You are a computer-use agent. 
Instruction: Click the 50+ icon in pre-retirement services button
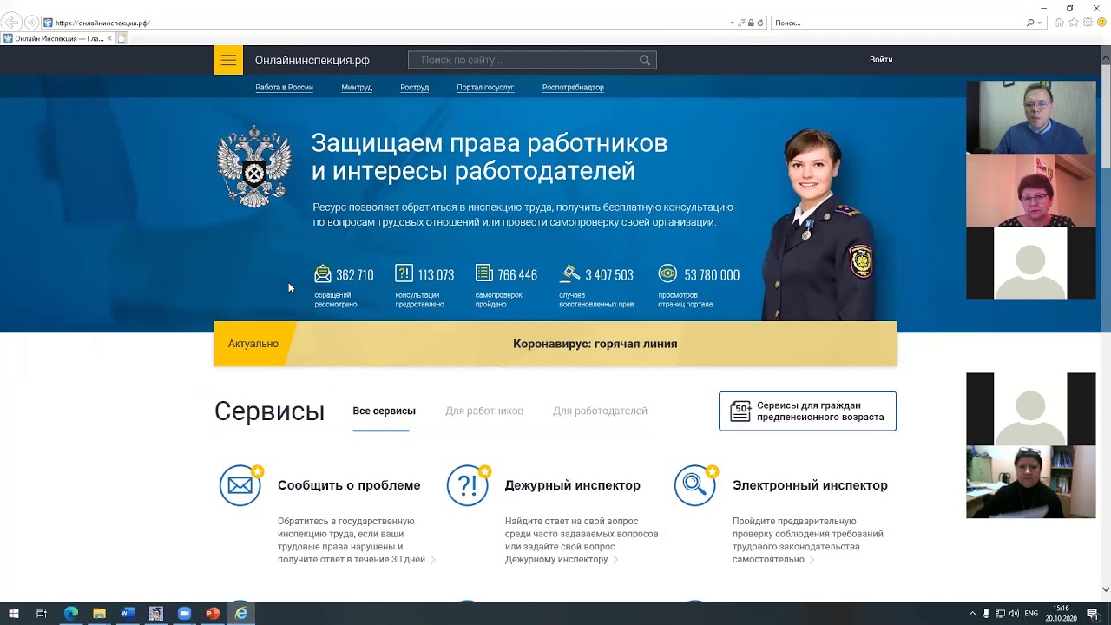tap(740, 411)
